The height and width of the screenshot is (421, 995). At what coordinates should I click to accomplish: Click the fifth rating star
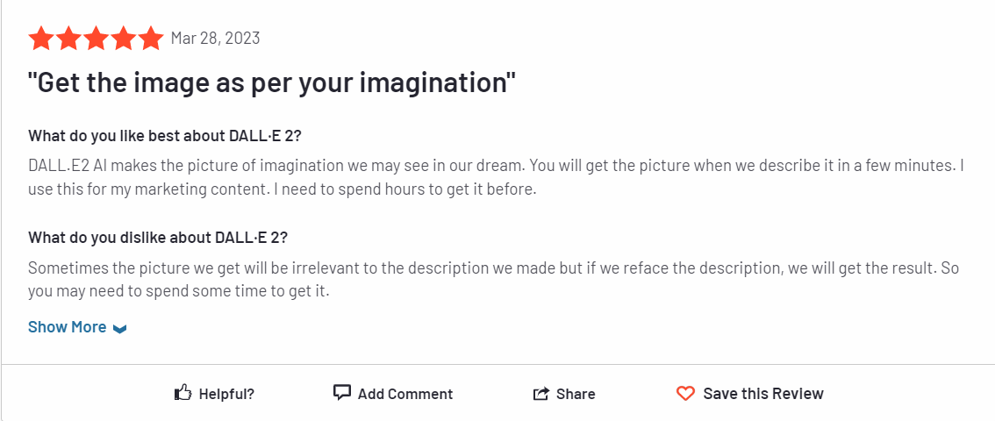click(x=150, y=39)
